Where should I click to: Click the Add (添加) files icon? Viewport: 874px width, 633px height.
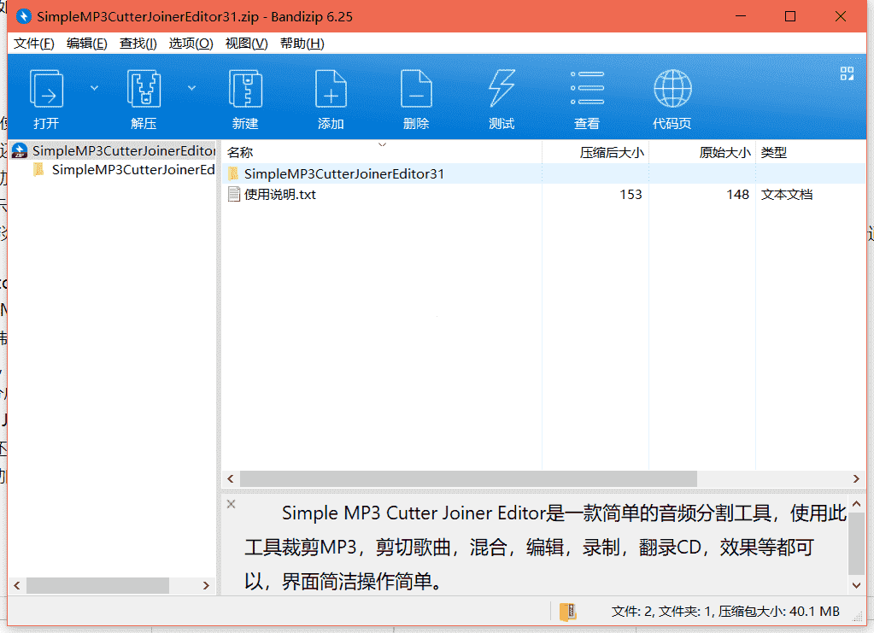click(331, 88)
